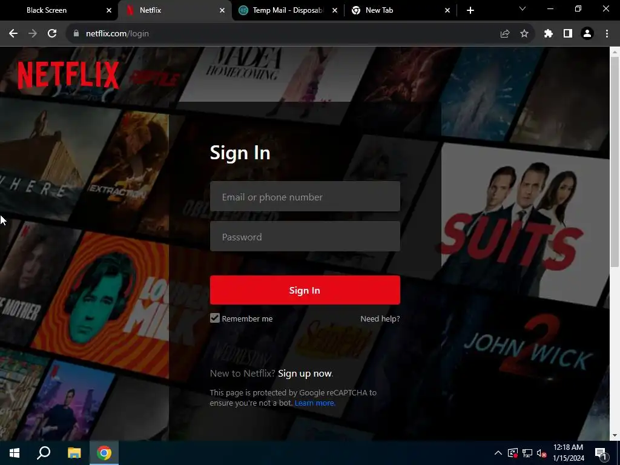Click the muted volume tray icon

(x=541, y=453)
